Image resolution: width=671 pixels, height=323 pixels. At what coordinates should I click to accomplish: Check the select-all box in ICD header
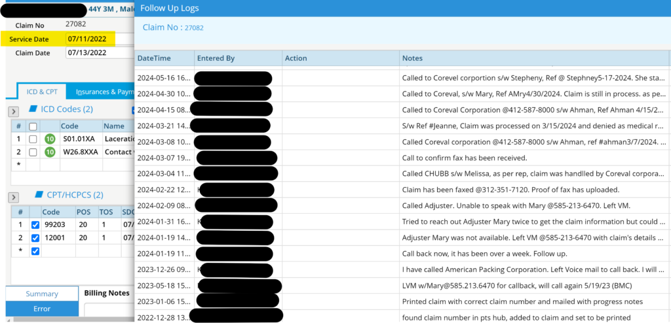[33, 126]
